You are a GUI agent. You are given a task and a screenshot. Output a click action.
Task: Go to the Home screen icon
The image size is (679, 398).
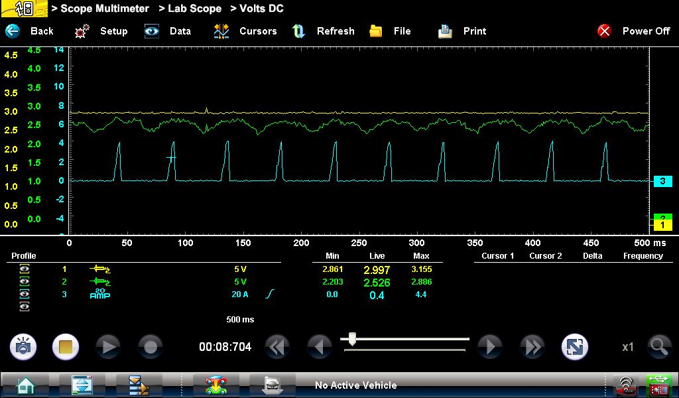pyautogui.click(x=25, y=385)
